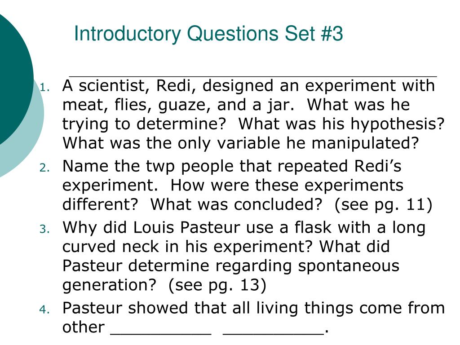Click the word manipulated
Viewport: 460px width, 345px height.
[365, 143]
